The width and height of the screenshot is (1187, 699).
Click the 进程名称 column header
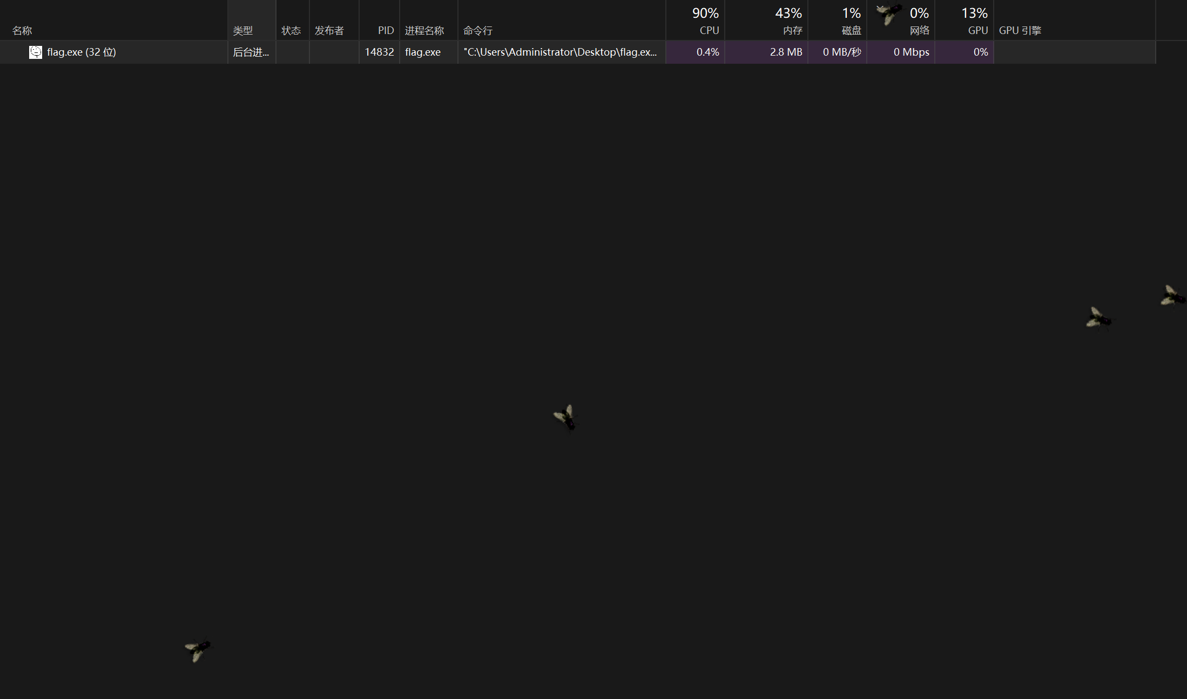(424, 30)
